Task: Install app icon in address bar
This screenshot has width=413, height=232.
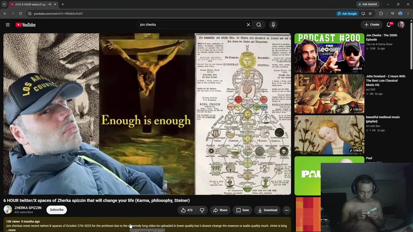Action: pos(363,14)
